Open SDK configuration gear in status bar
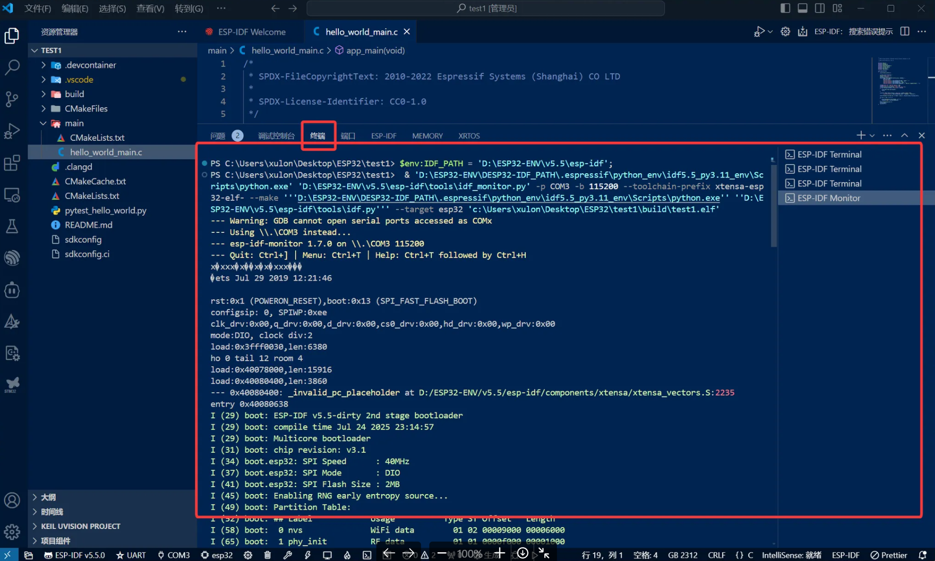This screenshot has height=561, width=935. pos(248,555)
